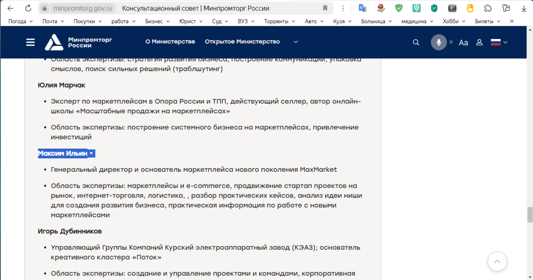
Task: Expand the медицина bookmarks folder
Action: (418, 21)
